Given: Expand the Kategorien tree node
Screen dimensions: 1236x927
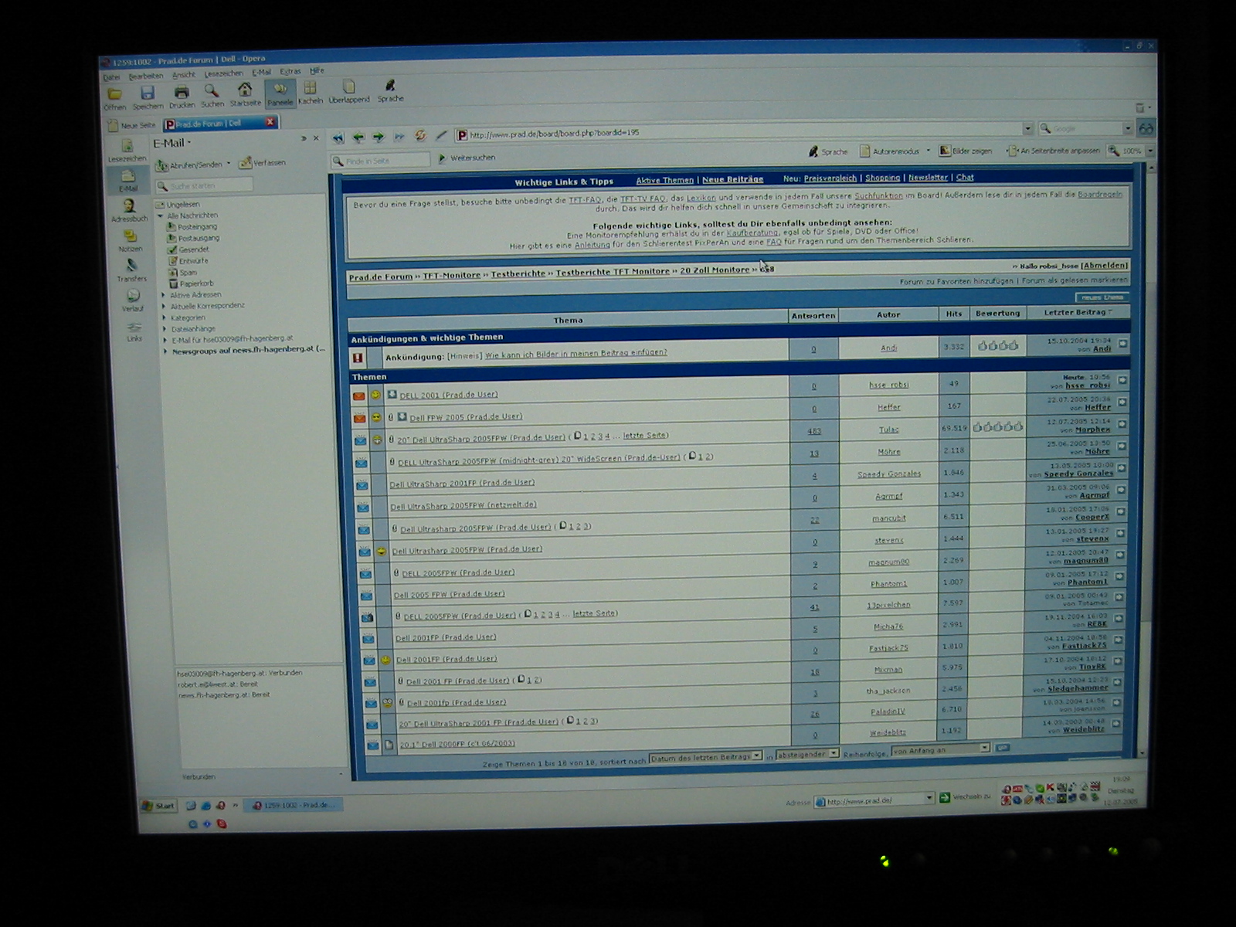Looking at the screenshot, I should coord(164,317).
